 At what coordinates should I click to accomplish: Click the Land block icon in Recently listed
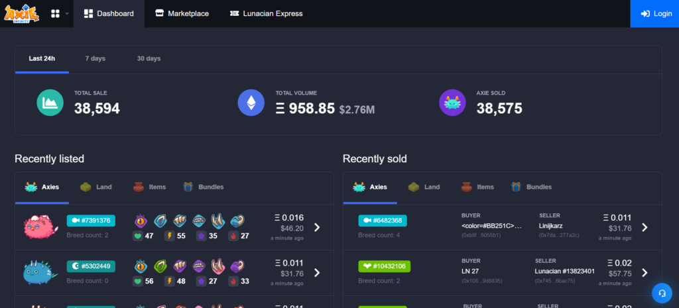click(86, 187)
